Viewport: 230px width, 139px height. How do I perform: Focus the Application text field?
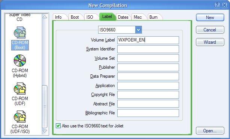[x=148, y=86]
